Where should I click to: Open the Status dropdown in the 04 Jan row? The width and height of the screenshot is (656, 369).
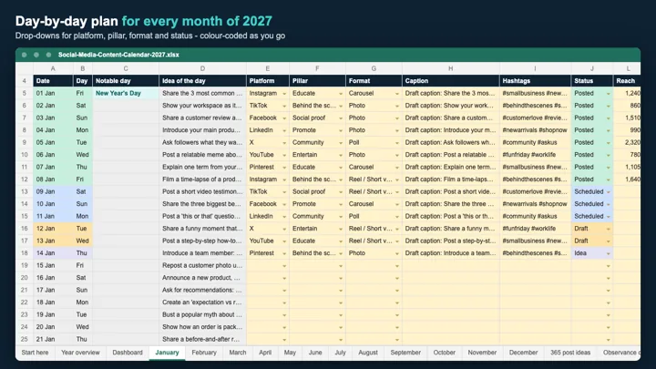609,130
